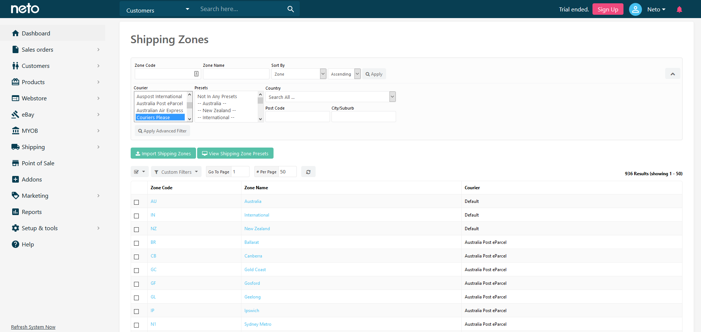
Task: Click the Setup & tools gear icon
Action: tap(16, 228)
